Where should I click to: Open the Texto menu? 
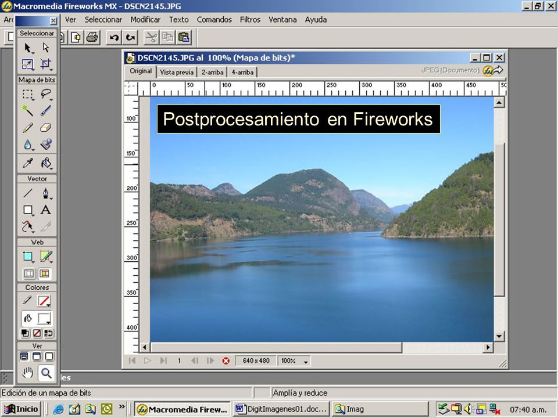tap(178, 20)
